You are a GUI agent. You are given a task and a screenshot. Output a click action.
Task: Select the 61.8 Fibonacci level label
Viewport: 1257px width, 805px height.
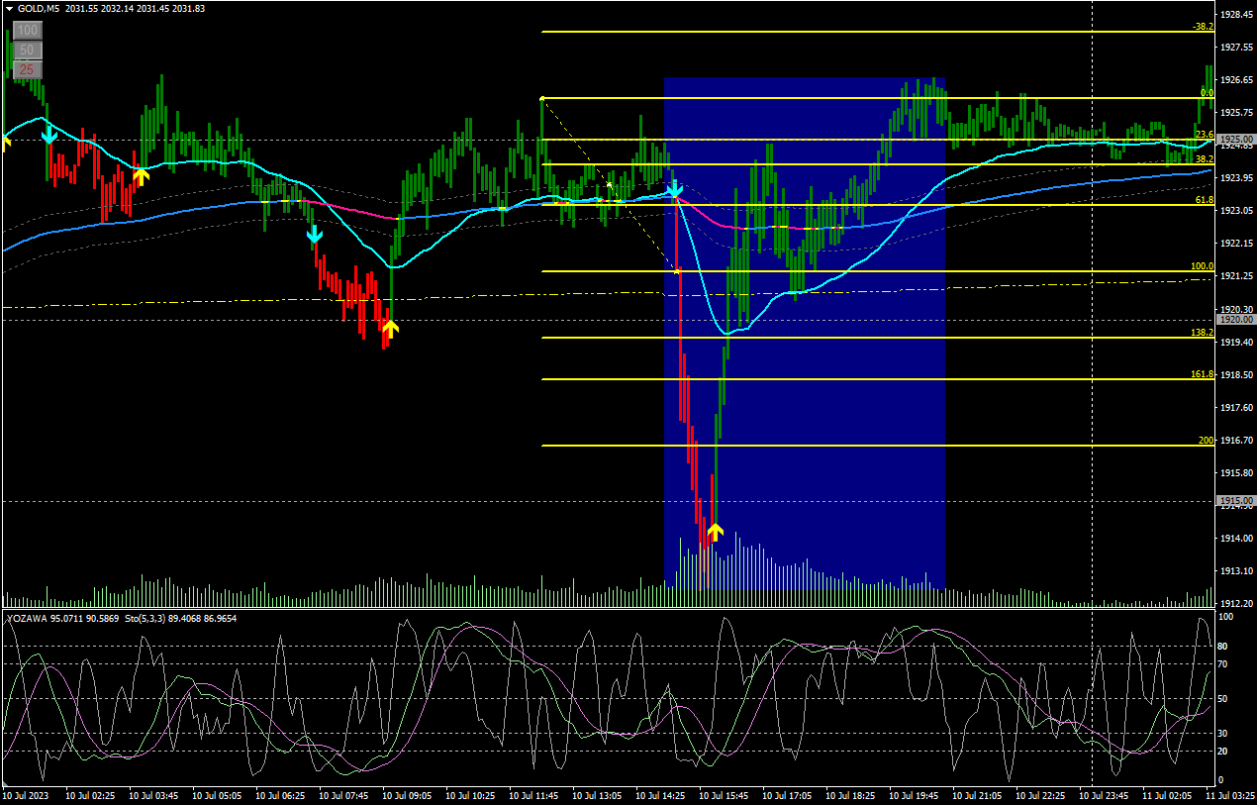pyautogui.click(x=1204, y=200)
